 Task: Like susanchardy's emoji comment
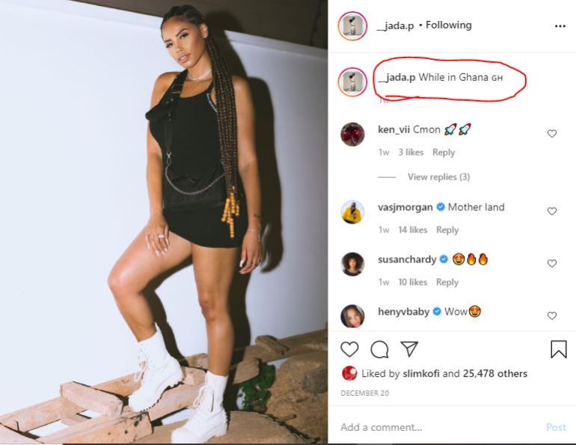[552, 264]
